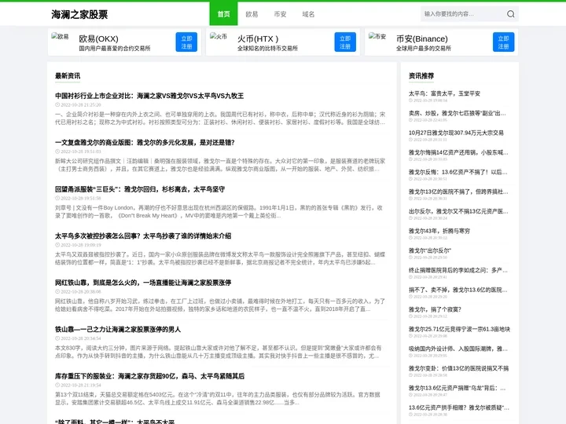Open the 火币(HTX) card title
The width and height of the screenshot is (566, 424).
tap(258, 38)
